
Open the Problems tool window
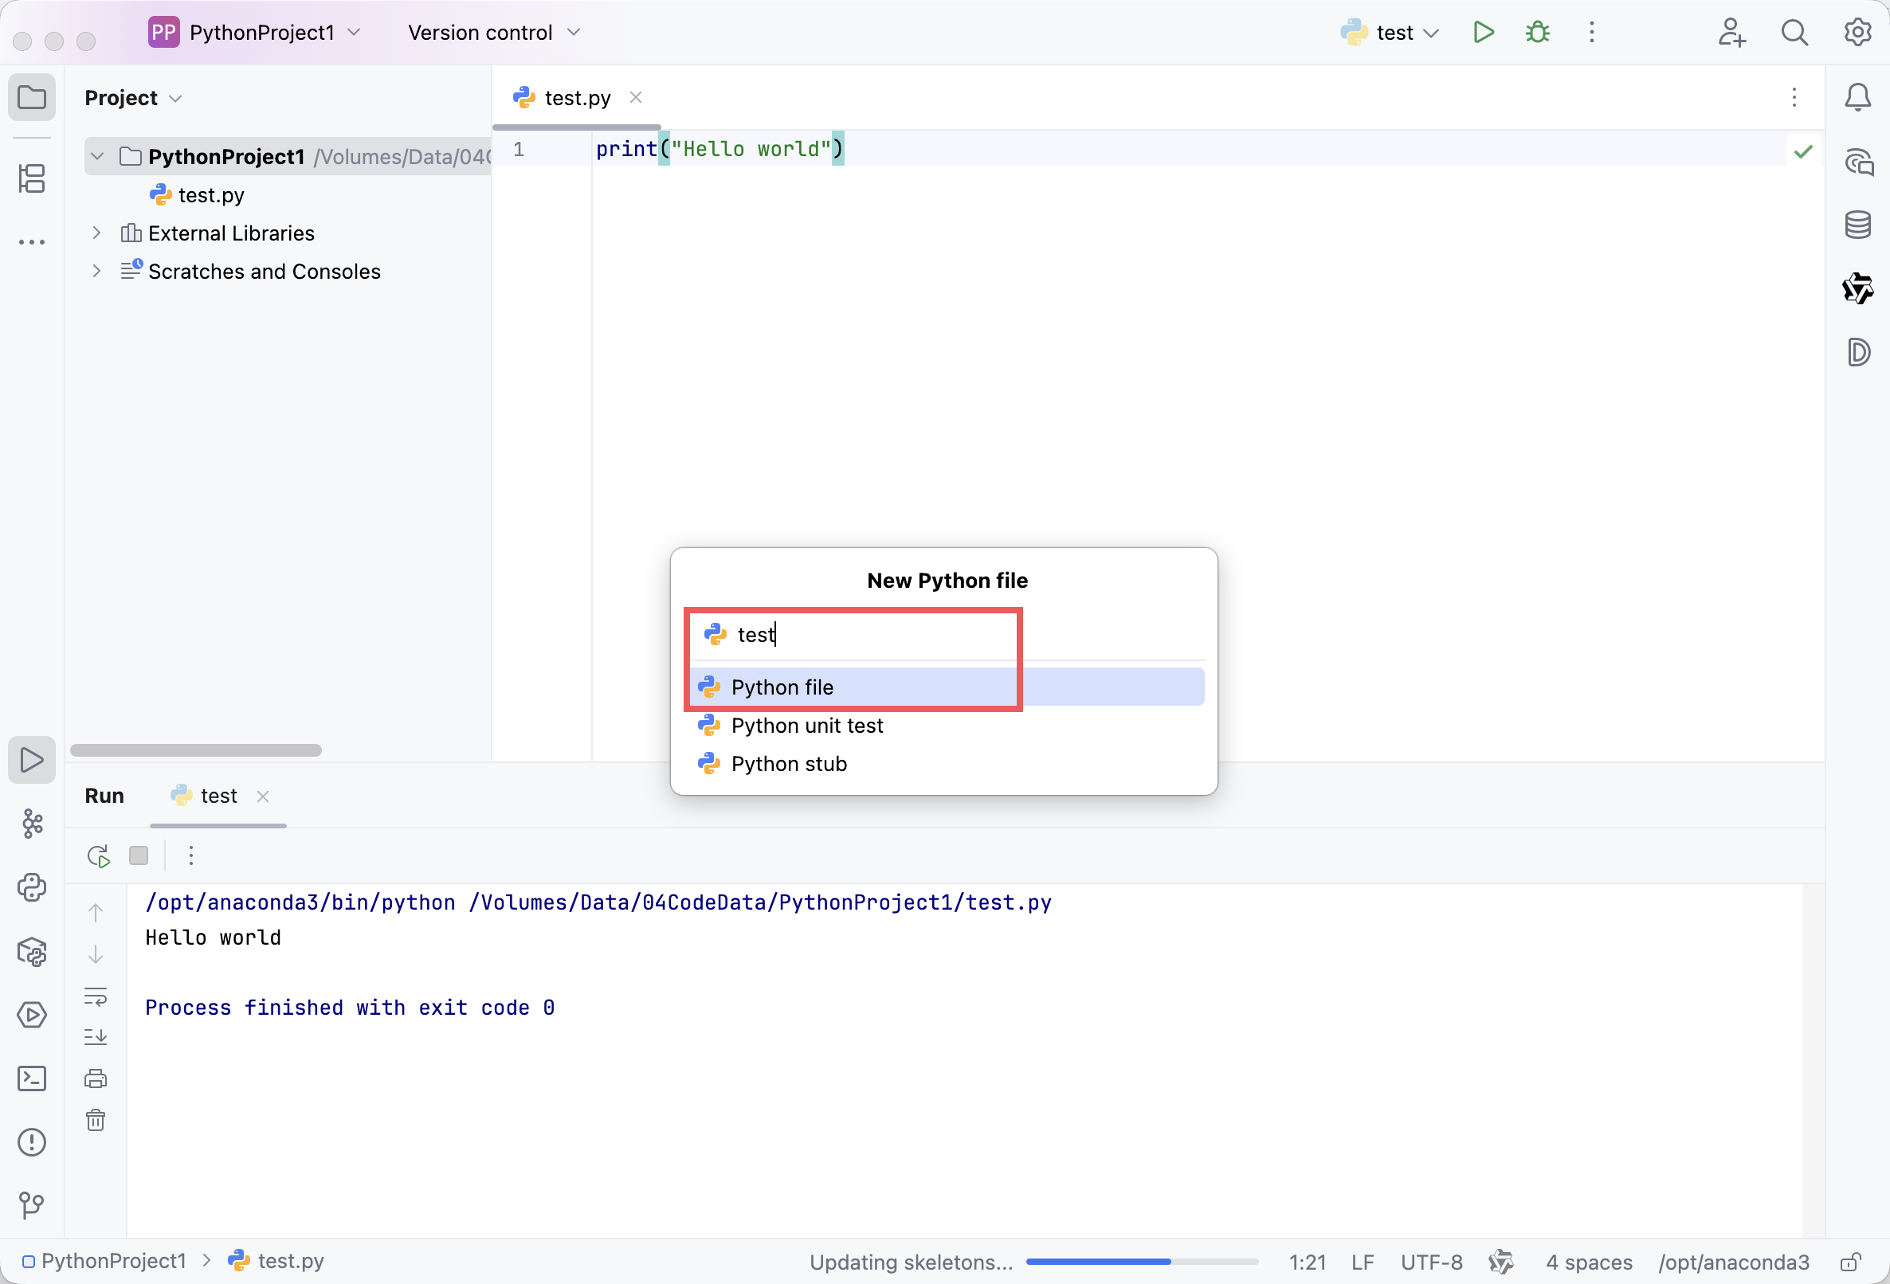[32, 1141]
